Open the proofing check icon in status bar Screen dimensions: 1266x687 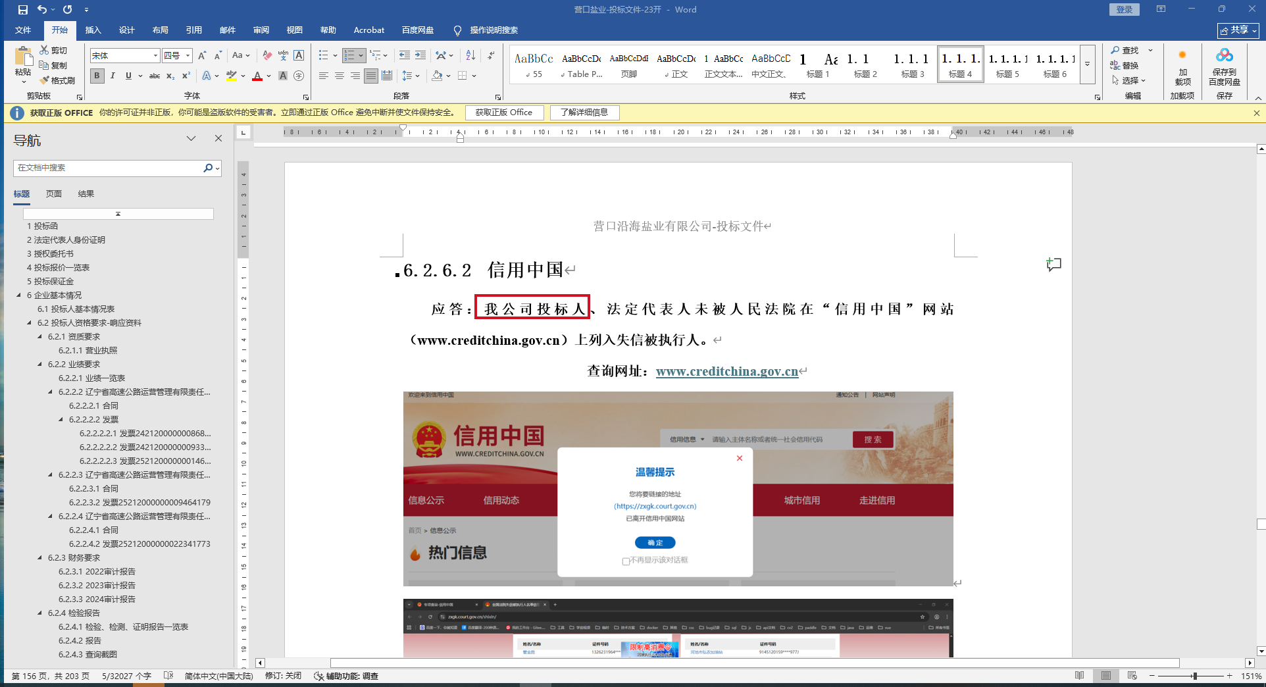[x=168, y=676]
